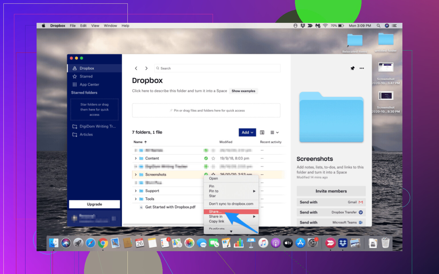
Task: Click the Dropbox icon in the menu bar
Action: [x=303, y=26]
